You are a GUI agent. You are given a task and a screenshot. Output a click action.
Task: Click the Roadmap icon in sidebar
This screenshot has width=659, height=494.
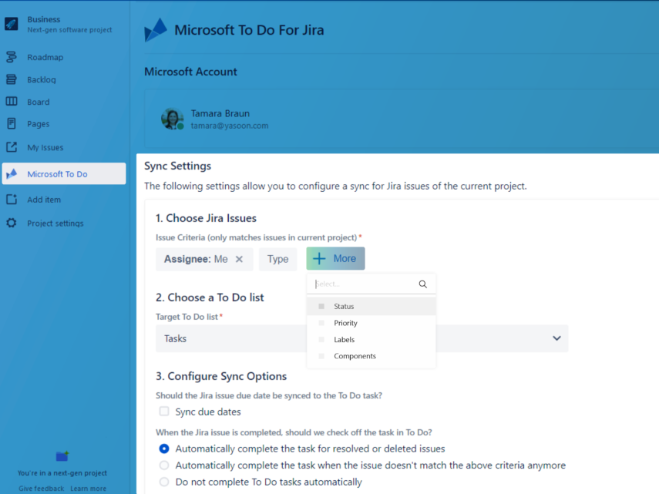[12, 57]
